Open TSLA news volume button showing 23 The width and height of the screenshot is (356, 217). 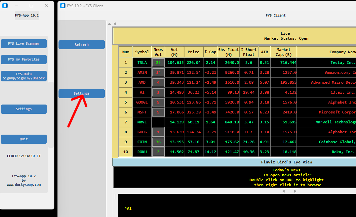[x=158, y=63]
